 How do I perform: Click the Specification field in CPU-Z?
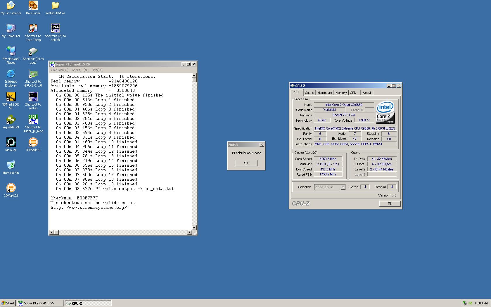point(355,128)
